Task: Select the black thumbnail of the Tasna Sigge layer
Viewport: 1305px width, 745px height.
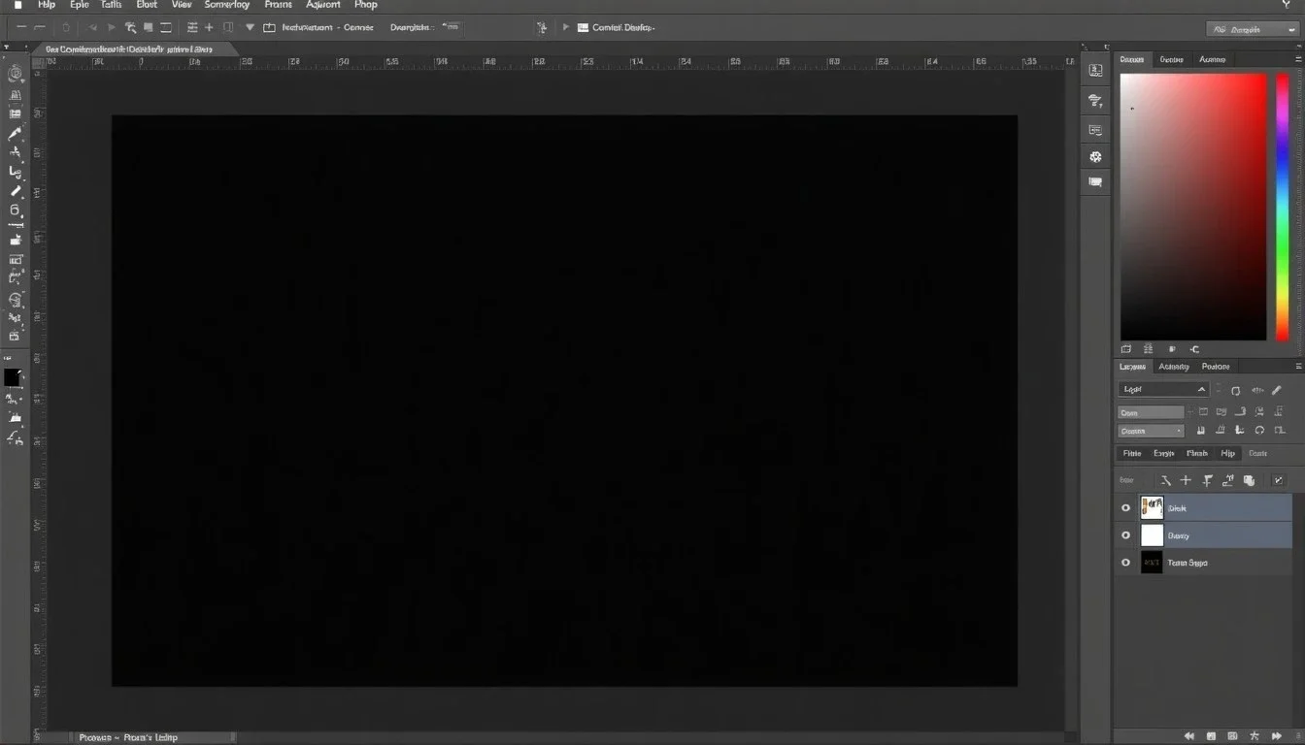Action: tap(1152, 562)
